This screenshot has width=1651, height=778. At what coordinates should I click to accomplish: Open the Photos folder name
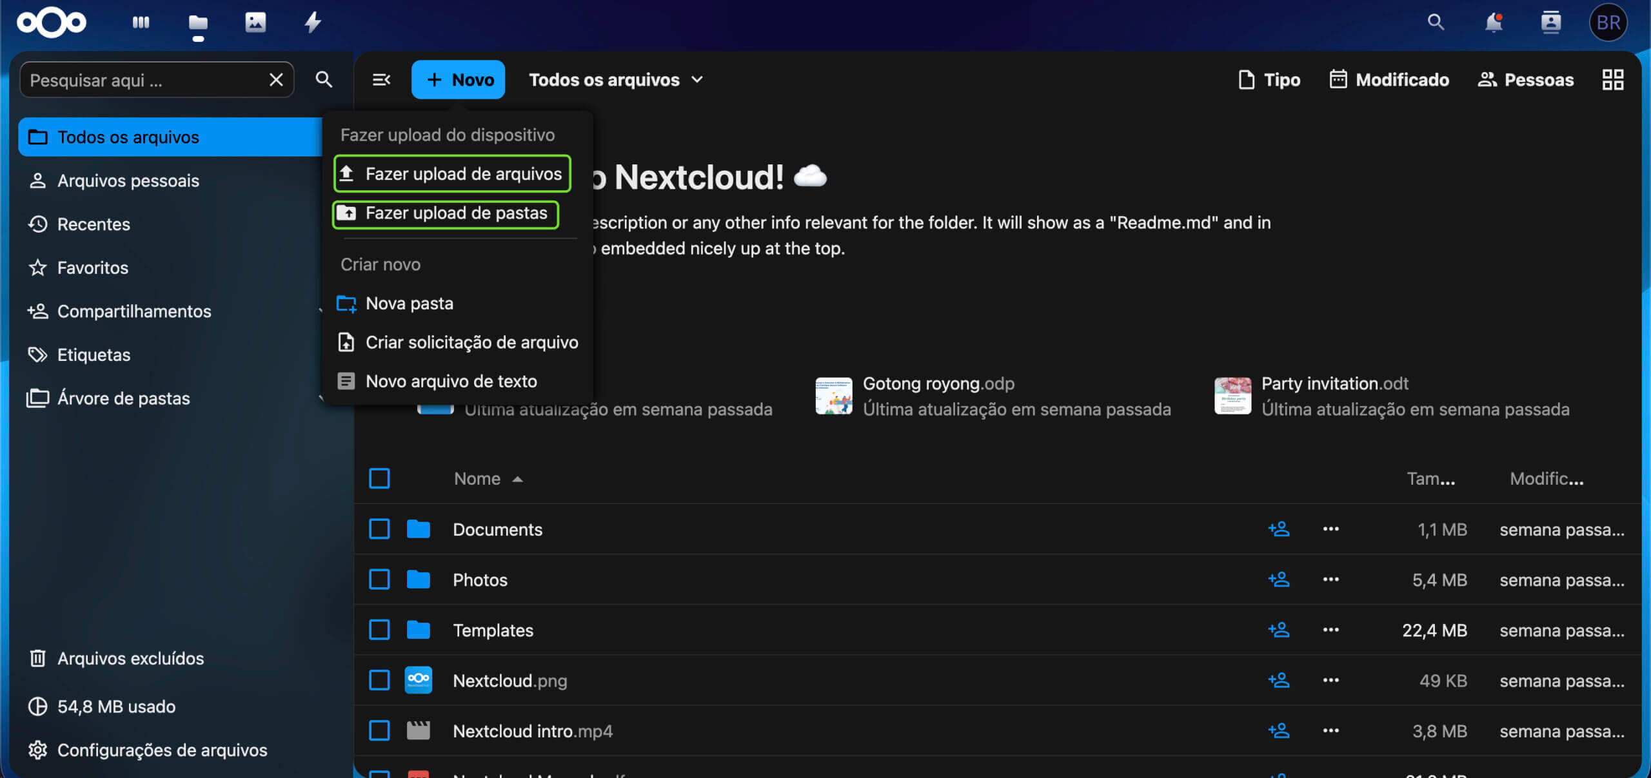[x=480, y=580]
